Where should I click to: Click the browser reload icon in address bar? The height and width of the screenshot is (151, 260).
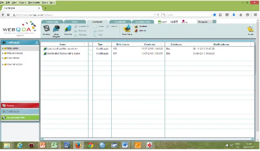coord(158,15)
